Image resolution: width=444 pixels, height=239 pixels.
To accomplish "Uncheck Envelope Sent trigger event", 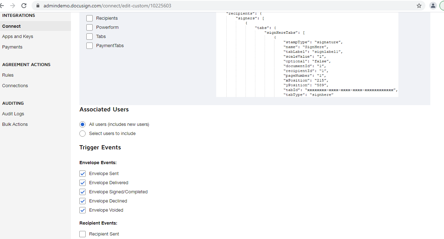I will [x=82, y=174].
